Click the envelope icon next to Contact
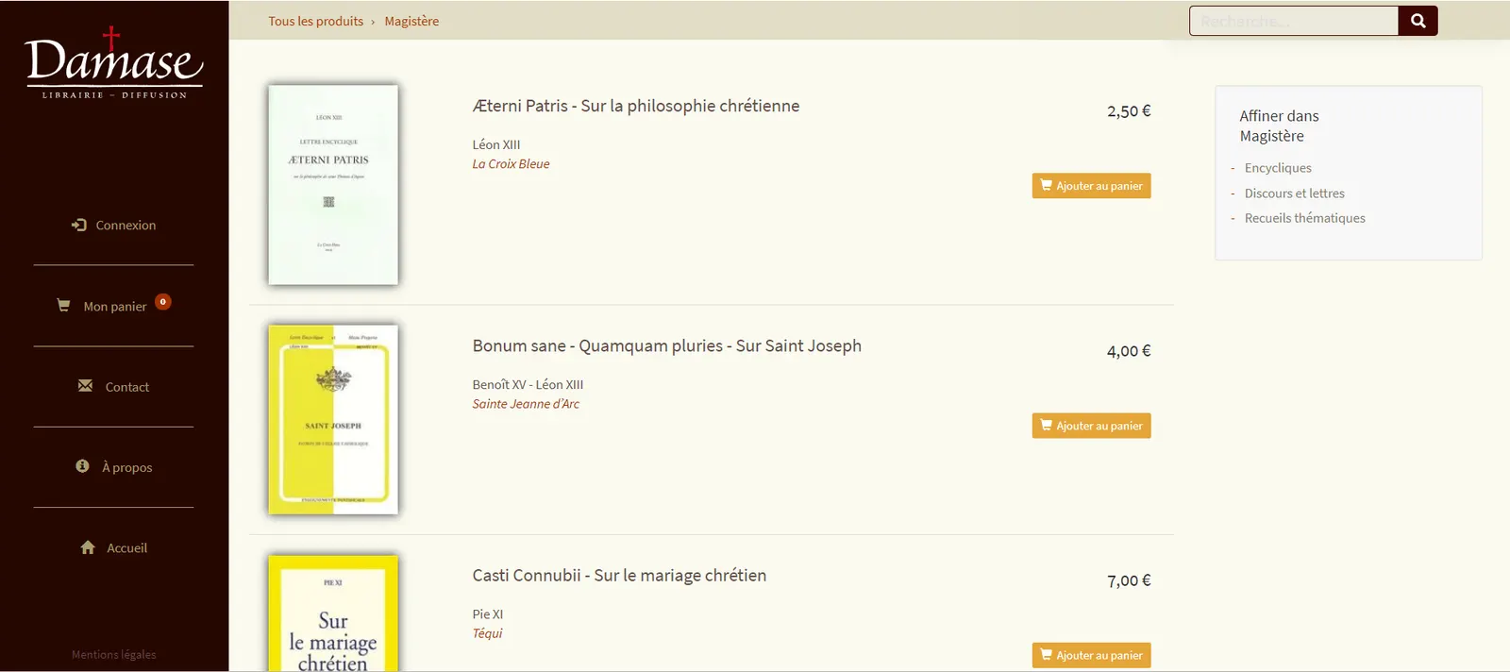Screen dimensions: 1510x672 click(85, 386)
